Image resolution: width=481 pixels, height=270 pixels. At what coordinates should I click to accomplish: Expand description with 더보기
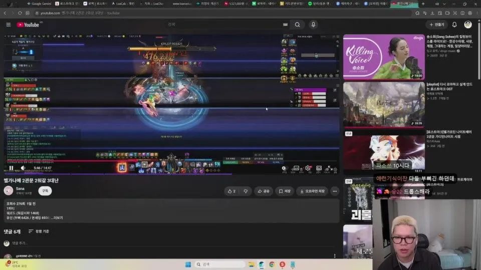(57, 218)
